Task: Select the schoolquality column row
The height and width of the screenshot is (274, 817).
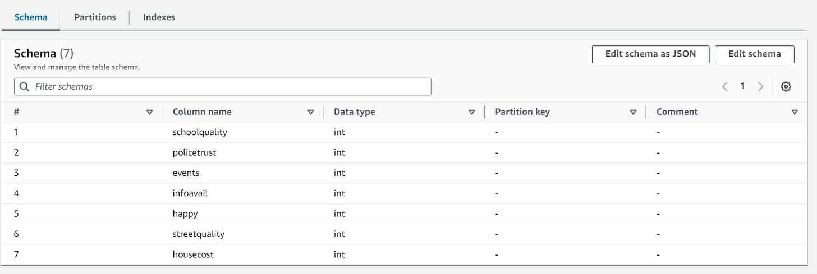Action: [x=408, y=132]
